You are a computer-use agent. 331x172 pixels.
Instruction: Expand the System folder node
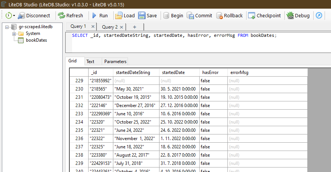14,34
